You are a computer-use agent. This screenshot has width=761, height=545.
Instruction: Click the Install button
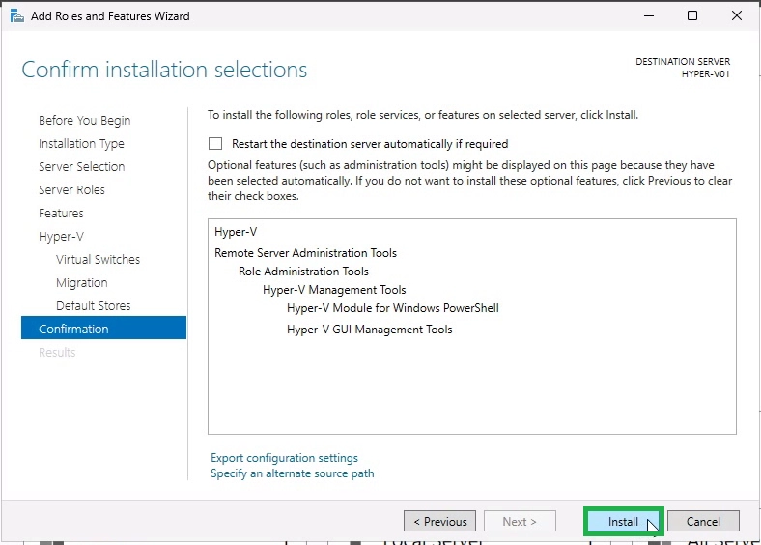623,521
